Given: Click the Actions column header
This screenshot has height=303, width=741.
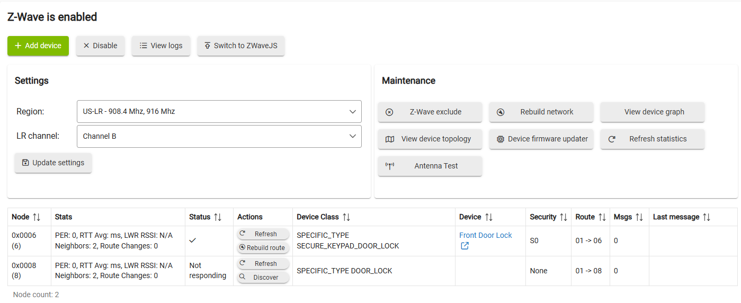Looking at the screenshot, I should pyautogui.click(x=250, y=217).
